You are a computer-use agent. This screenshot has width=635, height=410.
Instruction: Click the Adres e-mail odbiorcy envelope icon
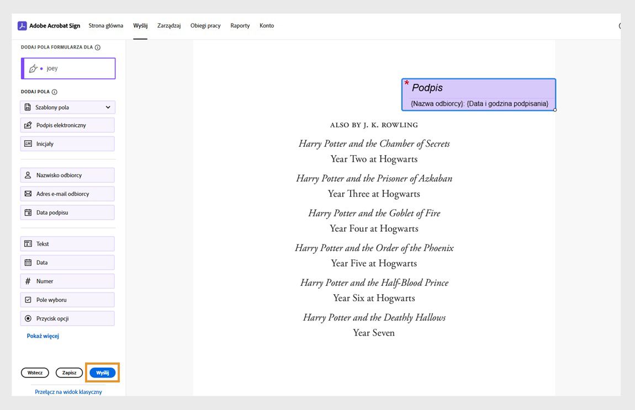[28, 194]
